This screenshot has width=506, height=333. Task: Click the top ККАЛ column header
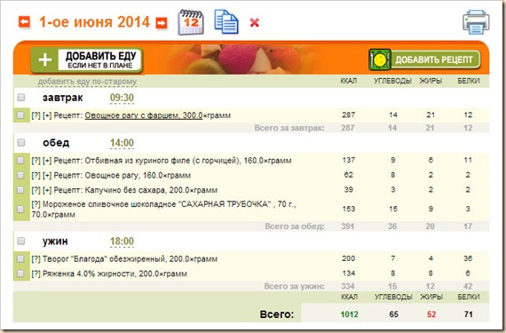(349, 81)
